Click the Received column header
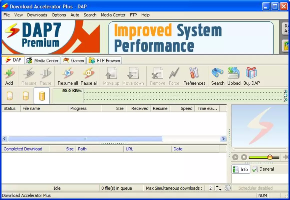The width and height of the screenshot is (290, 200). click(138, 108)
